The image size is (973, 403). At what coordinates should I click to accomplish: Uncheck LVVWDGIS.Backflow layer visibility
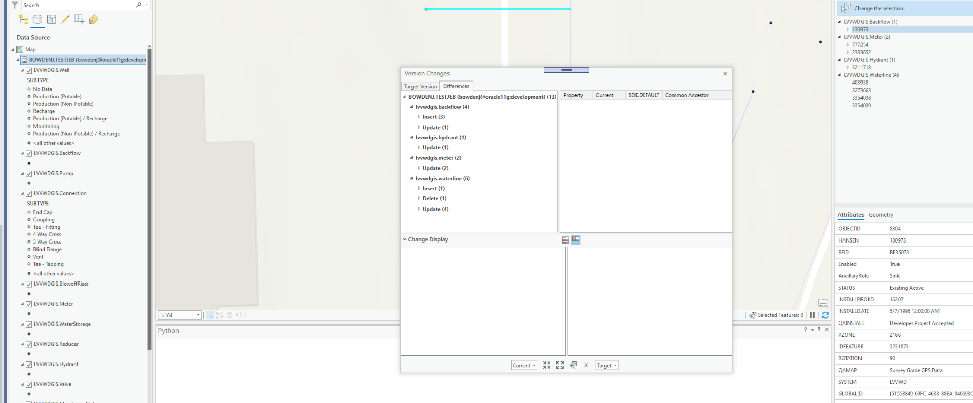point(29,153)
